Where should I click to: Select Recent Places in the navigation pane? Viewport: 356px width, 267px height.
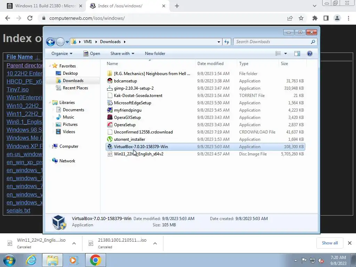click(x=75, y=88)
